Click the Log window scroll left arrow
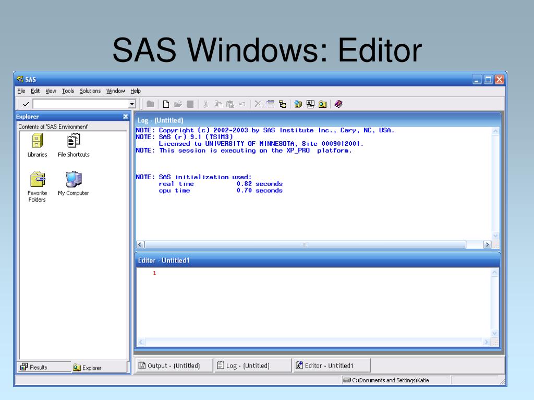Screen dimensions: 534x400 tap(140, 245)
